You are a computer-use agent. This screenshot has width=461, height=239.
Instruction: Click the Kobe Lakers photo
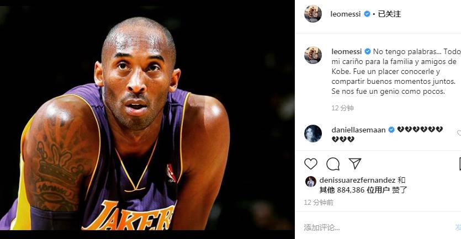pyautogui.click(x=147, y=119)
